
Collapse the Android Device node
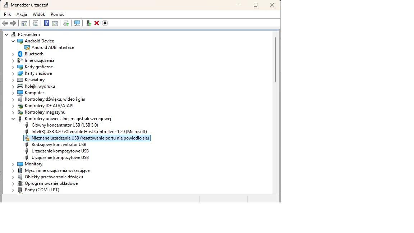coord(13,41)
